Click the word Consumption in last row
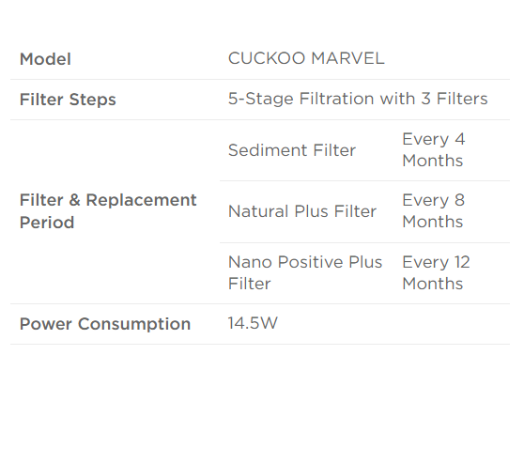524x463 pixels. (134, 324)
